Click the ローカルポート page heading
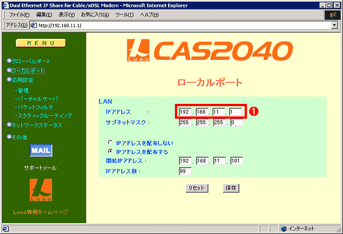This screenshot has width=343, height=234. coord(210,83)
